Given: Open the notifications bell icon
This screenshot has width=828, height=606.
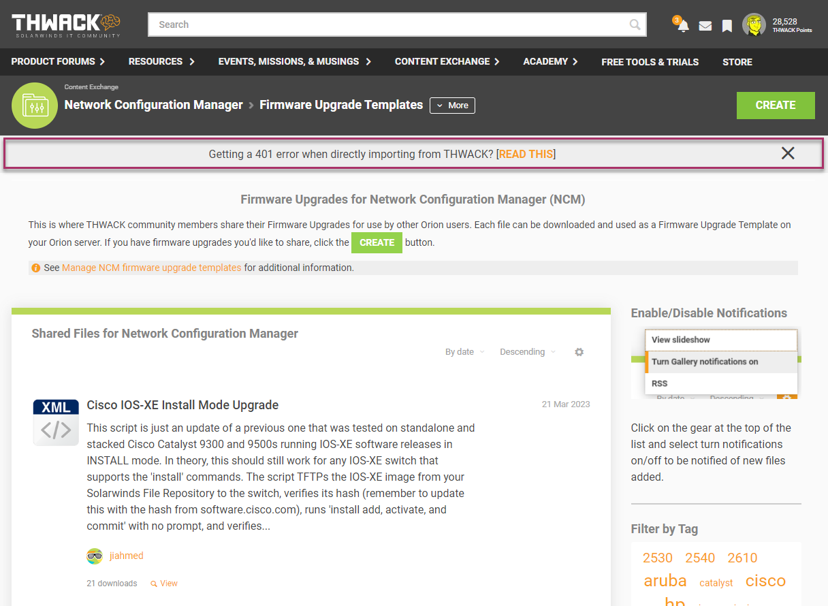Looking at the screenshot, I should coord(683,26).
